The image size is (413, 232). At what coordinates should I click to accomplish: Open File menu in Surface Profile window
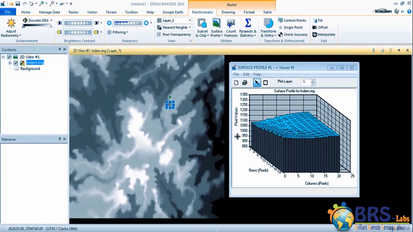click(x=236, y=74)
